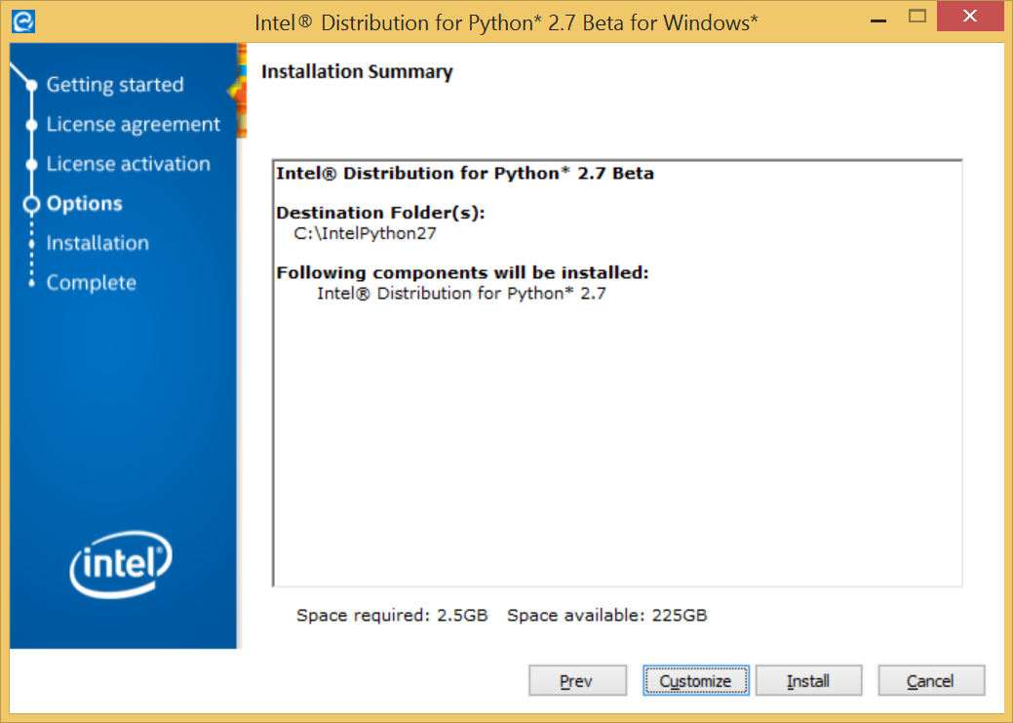
Task: Select the Complete step in sidebar
Action: [92, 283]
